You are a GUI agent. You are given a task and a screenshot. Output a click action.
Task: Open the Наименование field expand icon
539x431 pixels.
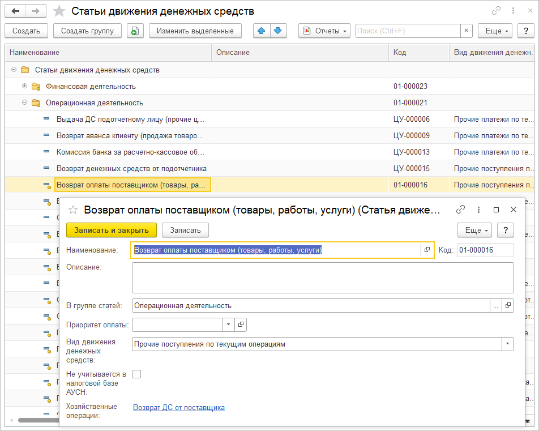pos(427,250)
